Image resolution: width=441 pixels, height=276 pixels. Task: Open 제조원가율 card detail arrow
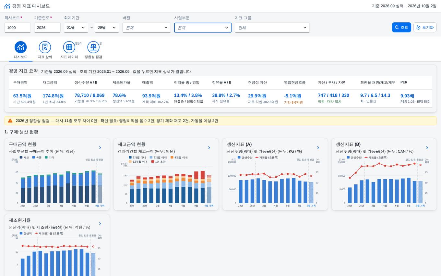100,224
